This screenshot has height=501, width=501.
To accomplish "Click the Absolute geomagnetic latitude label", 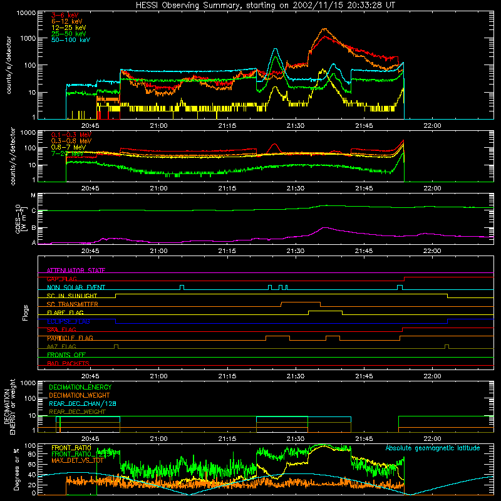I will tap(433, 448).
